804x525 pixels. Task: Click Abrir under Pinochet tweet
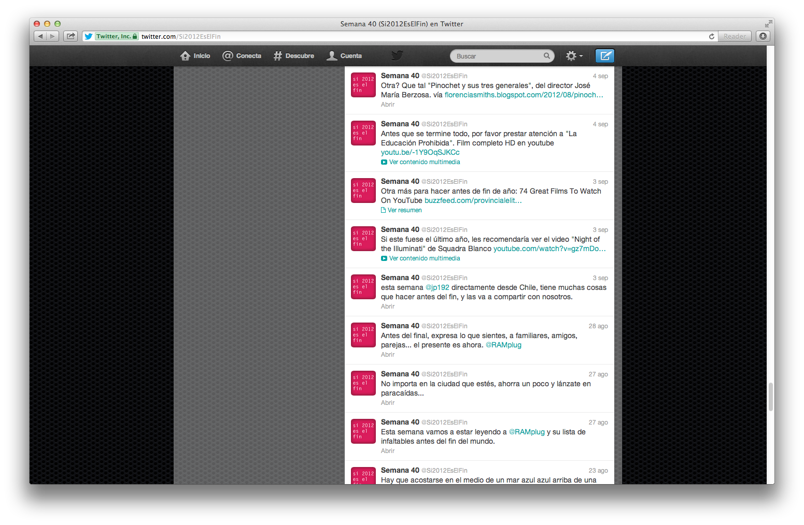coord(388,105)
